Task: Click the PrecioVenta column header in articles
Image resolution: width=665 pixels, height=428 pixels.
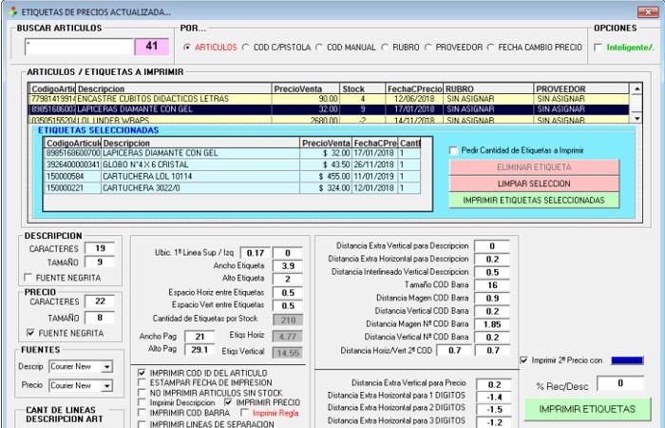Action: (304, 88)
